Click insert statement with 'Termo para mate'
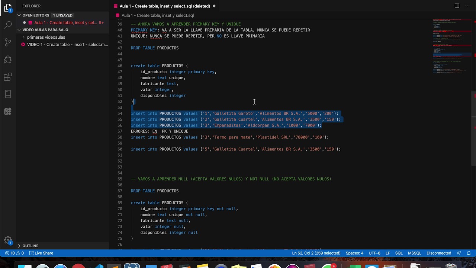476x268 pixels. click(x=230, y=137)
